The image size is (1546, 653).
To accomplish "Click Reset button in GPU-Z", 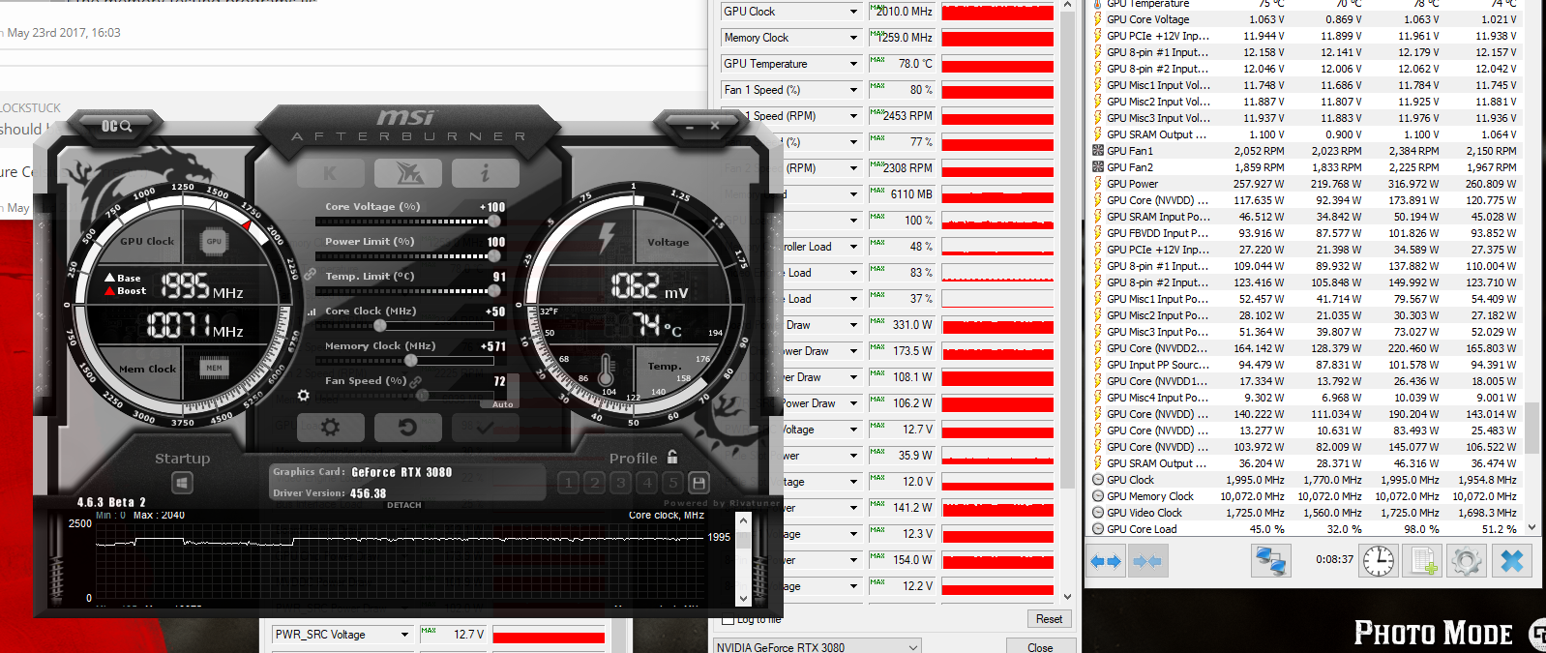I will pos(1049,619).
